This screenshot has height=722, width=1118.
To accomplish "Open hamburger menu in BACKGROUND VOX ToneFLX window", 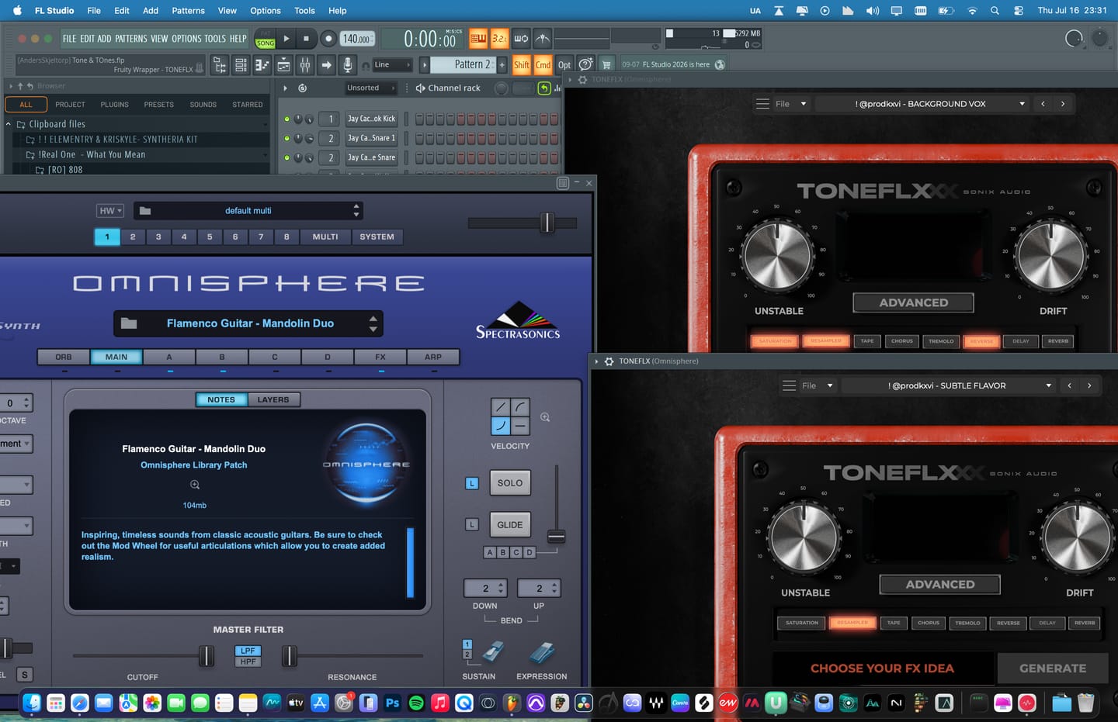I will (762, 104).
